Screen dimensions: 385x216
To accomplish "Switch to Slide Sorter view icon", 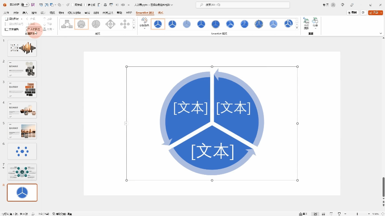I will (x=323, y=214).
